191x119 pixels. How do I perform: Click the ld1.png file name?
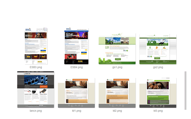coord(76,111)
